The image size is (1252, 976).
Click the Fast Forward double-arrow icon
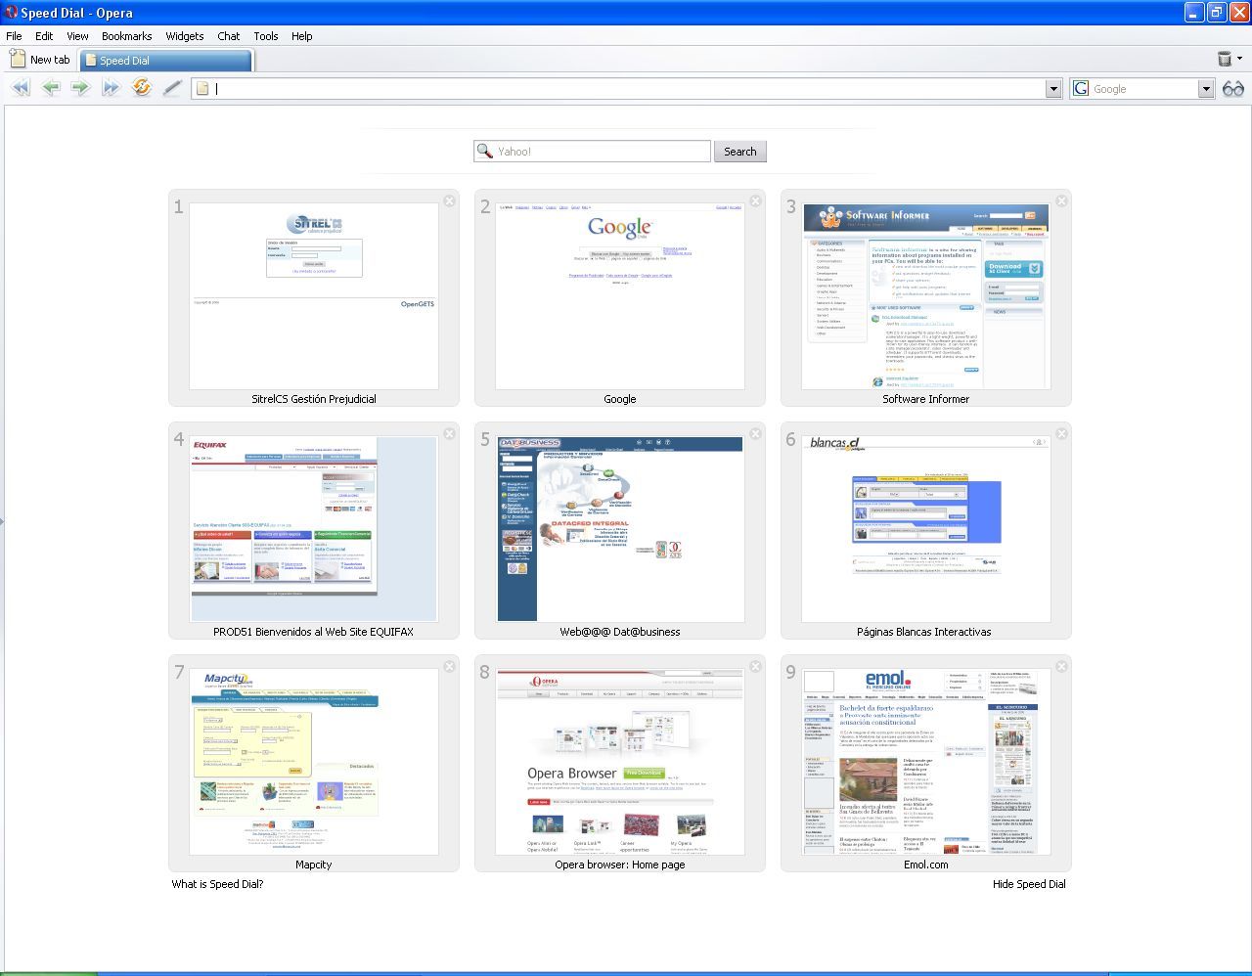[112, 87]
